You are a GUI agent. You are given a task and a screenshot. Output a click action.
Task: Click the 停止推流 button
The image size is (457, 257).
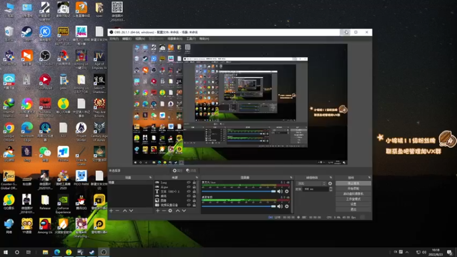coord(353,183)
